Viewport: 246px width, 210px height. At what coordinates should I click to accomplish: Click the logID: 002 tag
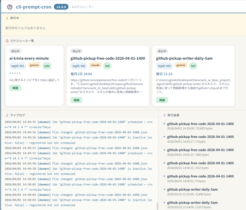pyautogui.click(x=79, y=66)
